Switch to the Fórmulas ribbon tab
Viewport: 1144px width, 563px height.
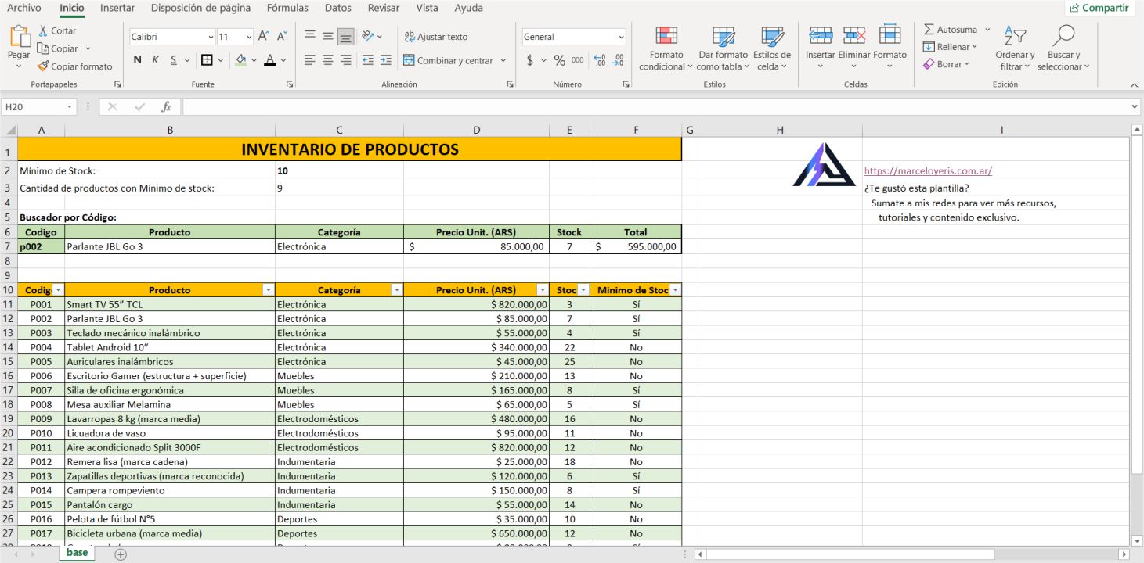[287, 8]
